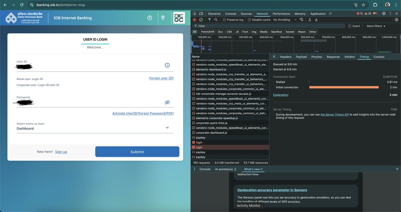Select the Doc filter chip

(220, 32)
